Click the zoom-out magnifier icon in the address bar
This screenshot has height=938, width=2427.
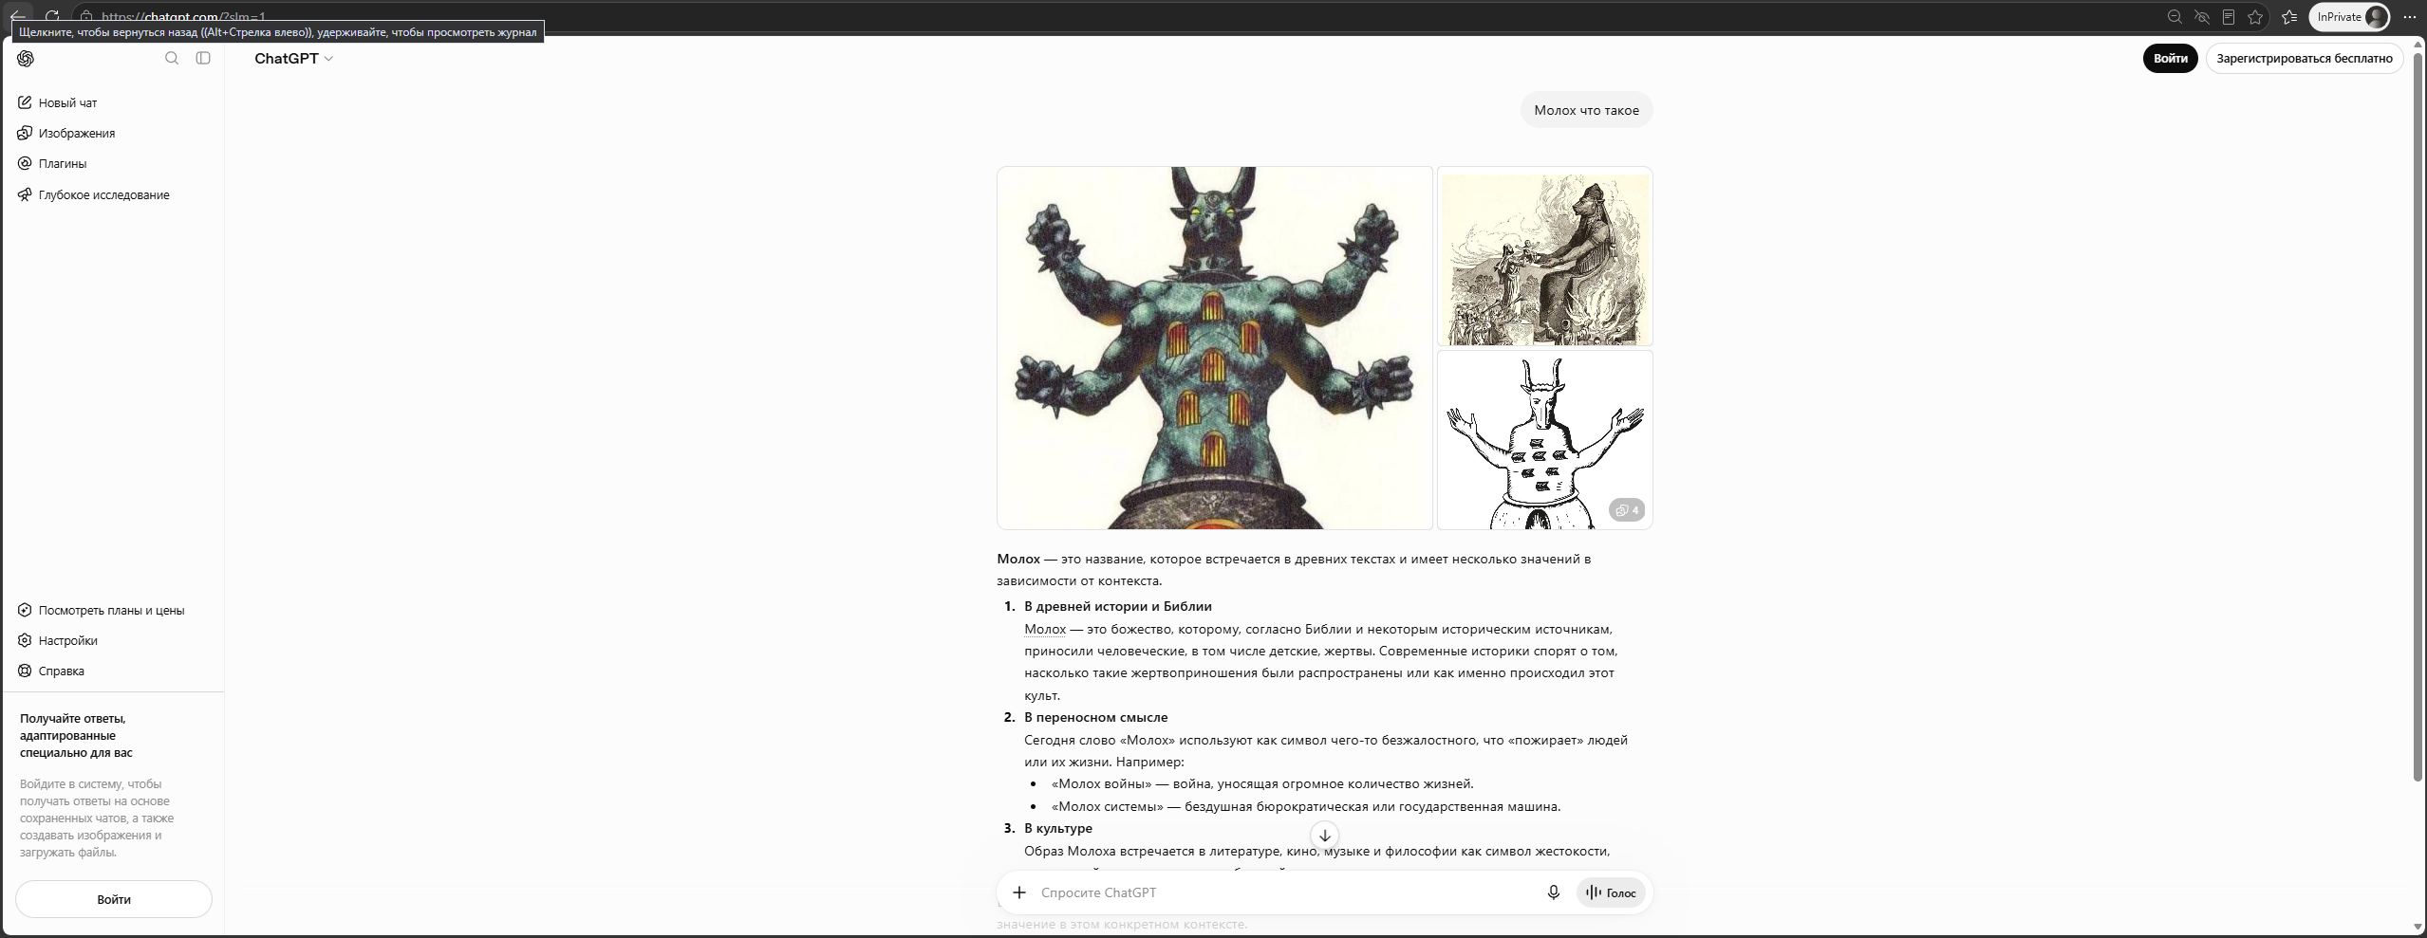pos(2175,16)
